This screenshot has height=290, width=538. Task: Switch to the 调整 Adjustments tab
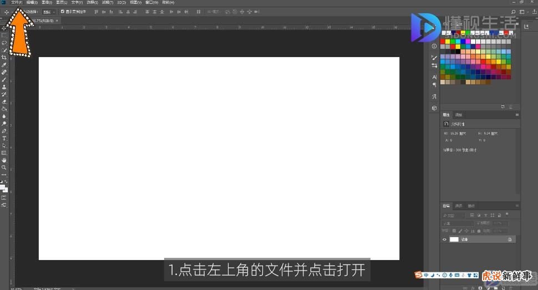click(x=459, y=115)
